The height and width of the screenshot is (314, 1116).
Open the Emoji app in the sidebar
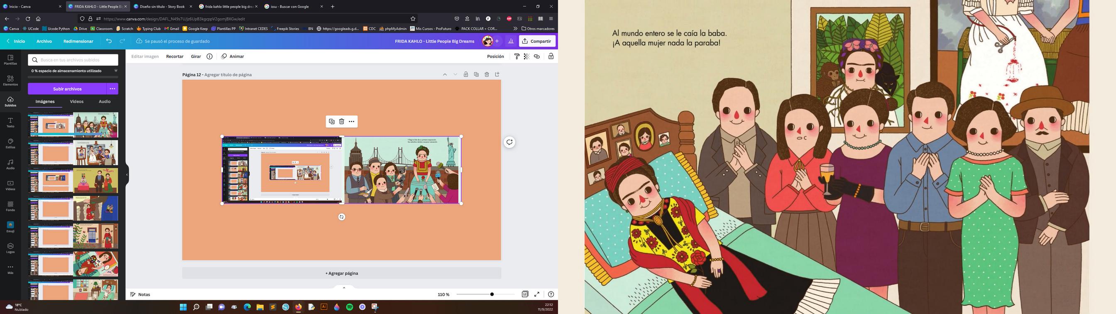pos(10,227)
